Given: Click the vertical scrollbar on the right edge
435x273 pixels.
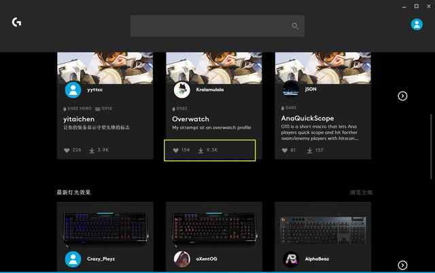Looking at the screenshot, I should 431,146.
